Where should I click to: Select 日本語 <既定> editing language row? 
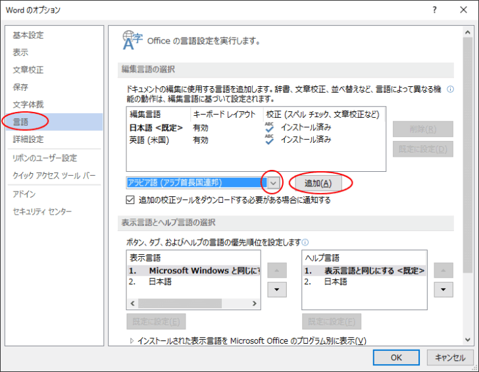point(256,128)
